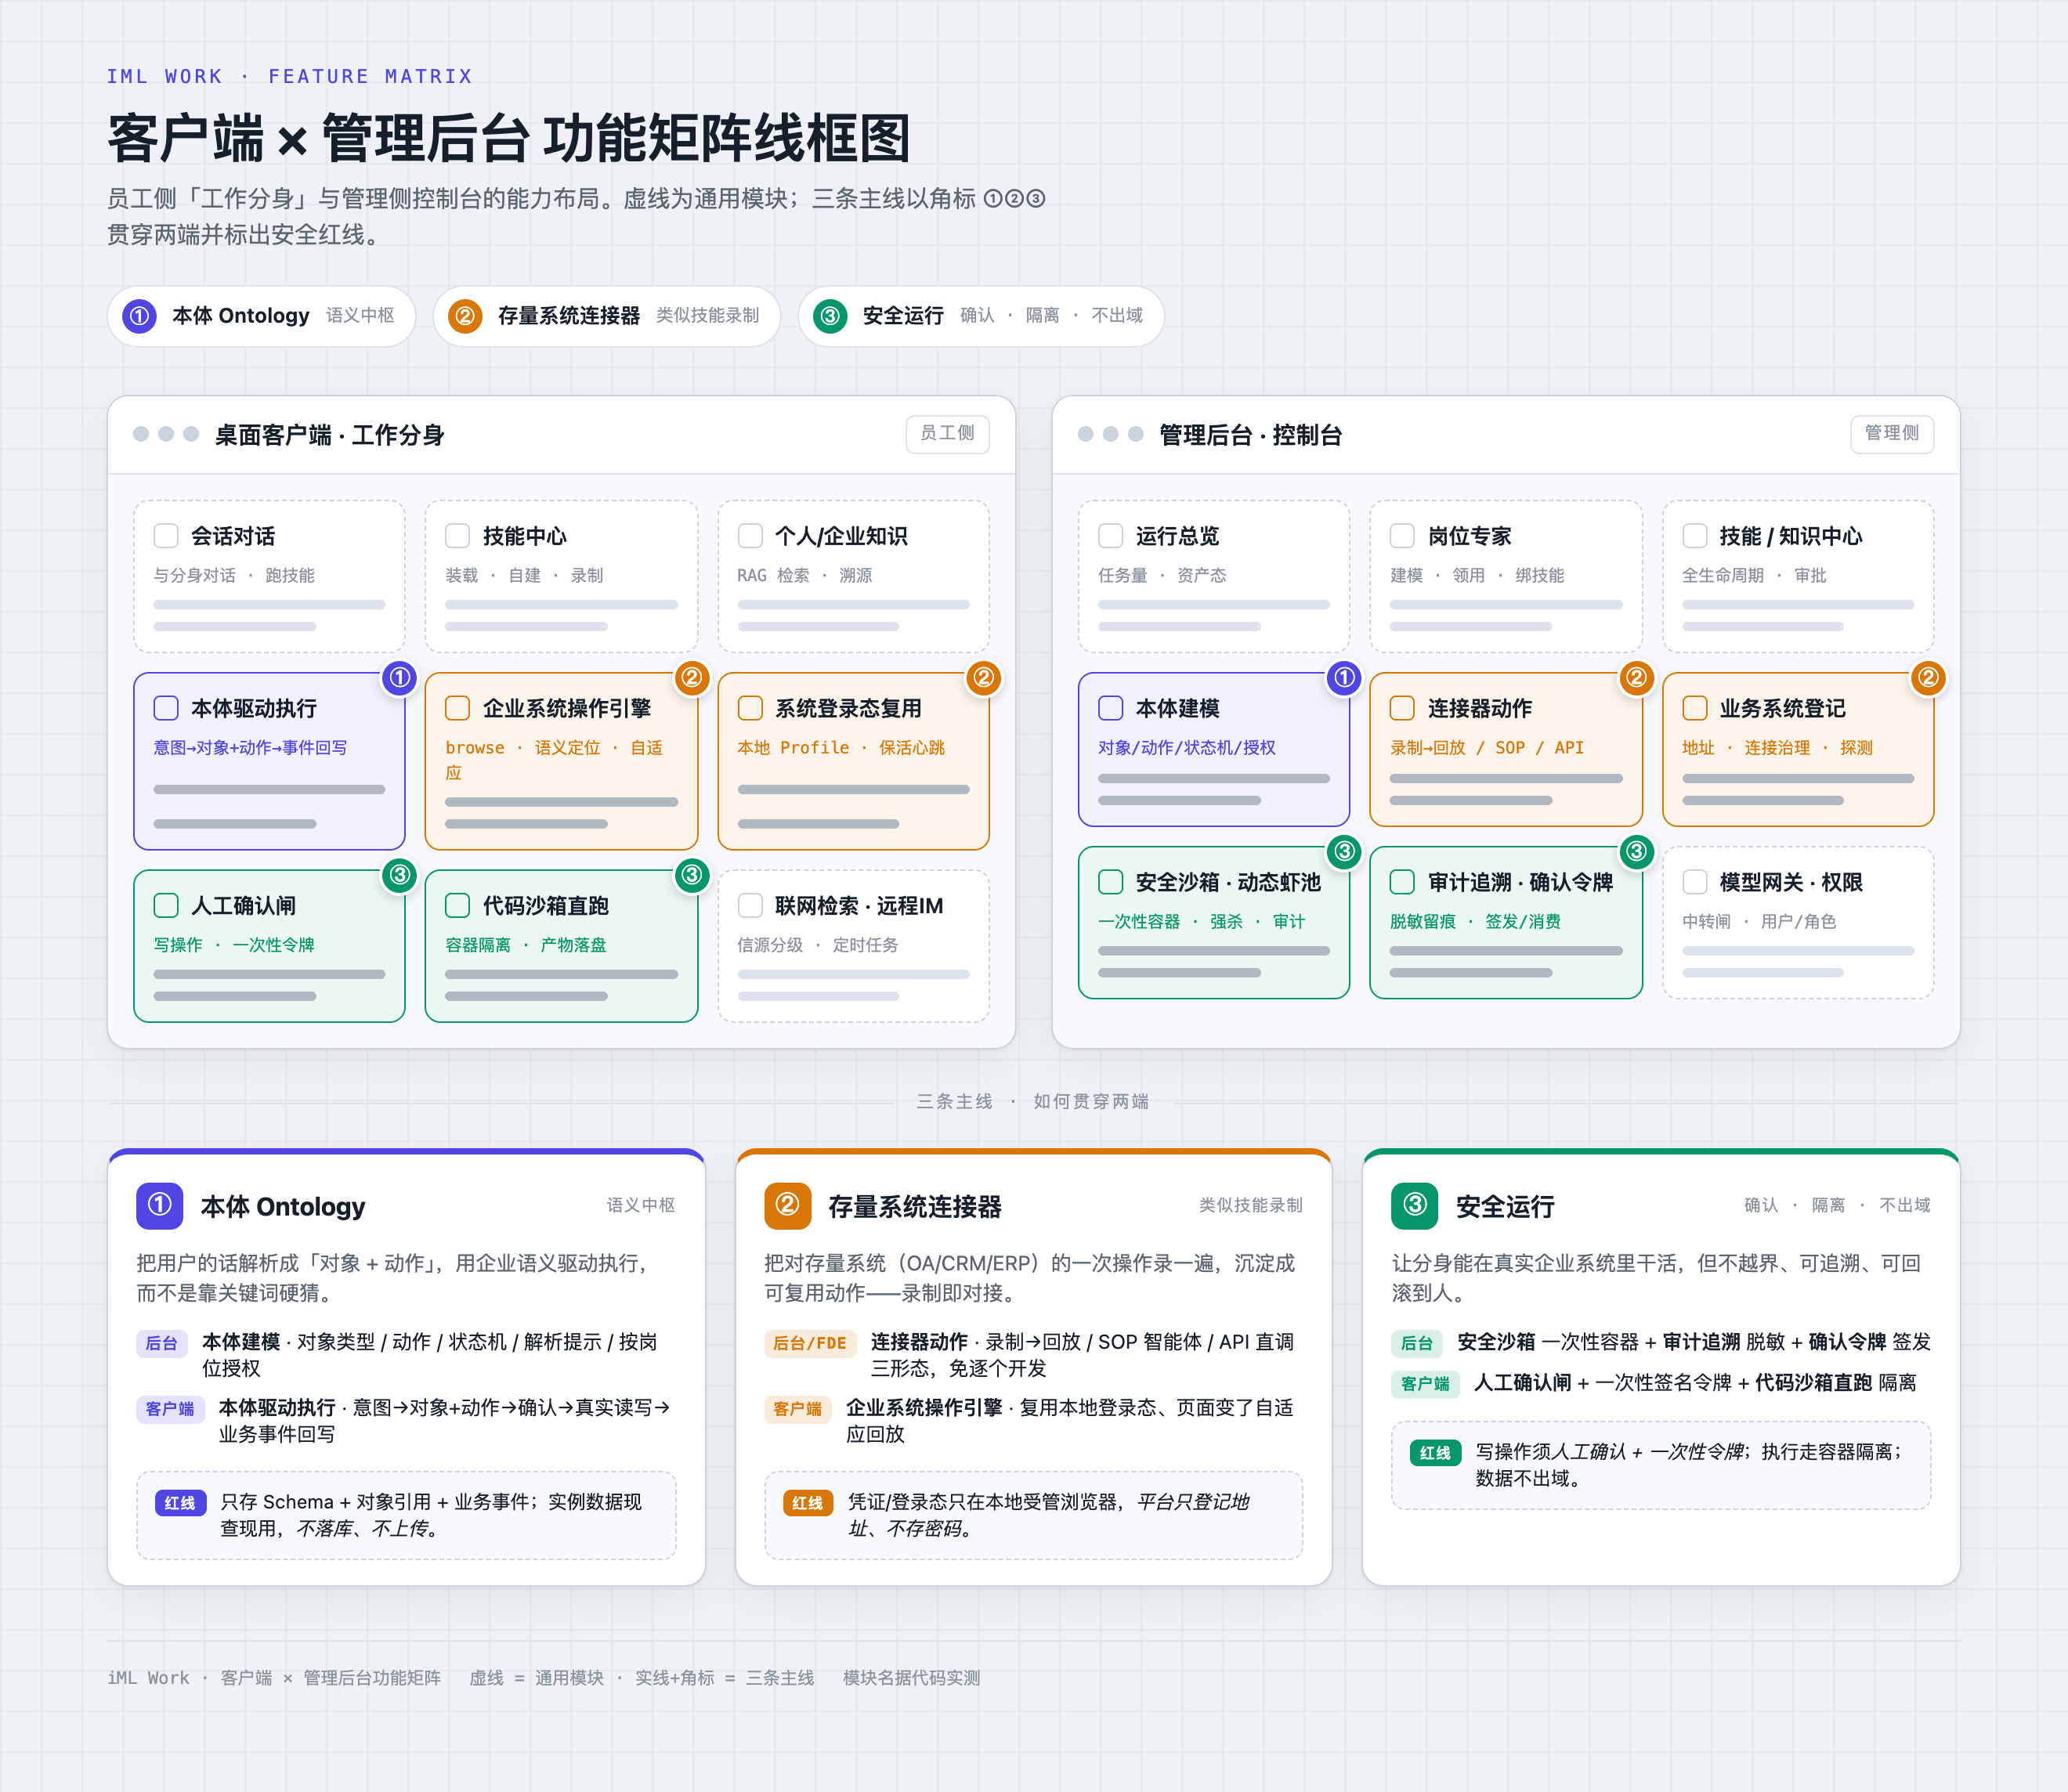Click the ① corner badge on 本体驱动执行 card
The image size is (2068, 1792).
400,678
